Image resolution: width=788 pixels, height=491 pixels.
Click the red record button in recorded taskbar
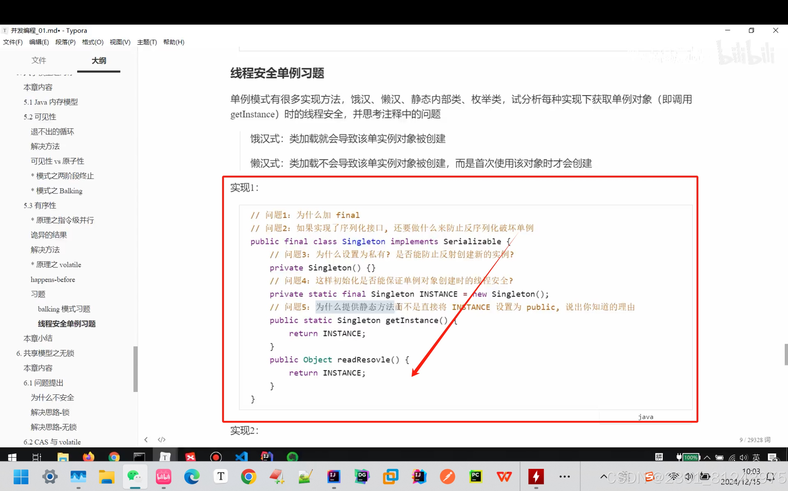(216, 457)
